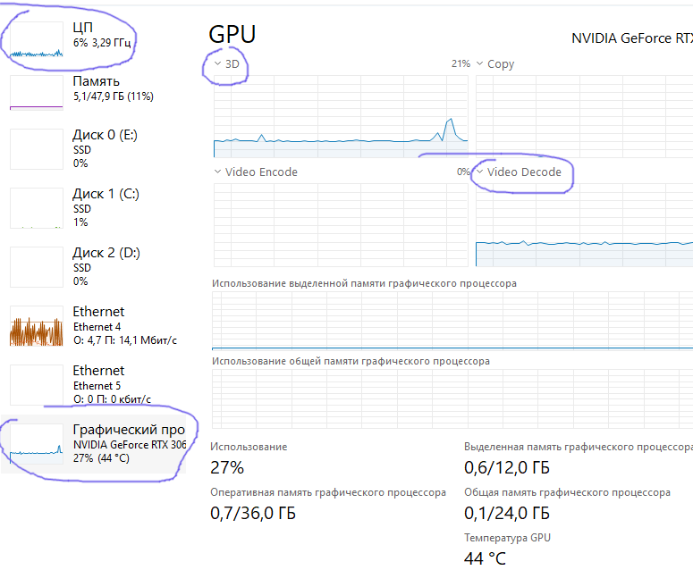
Task: Switch to the Память performance entry
Action: click(x=96, y=81)
